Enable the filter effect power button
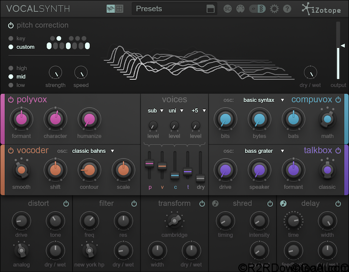The height and width of the screenshot is (272, 349). point(134,203)
